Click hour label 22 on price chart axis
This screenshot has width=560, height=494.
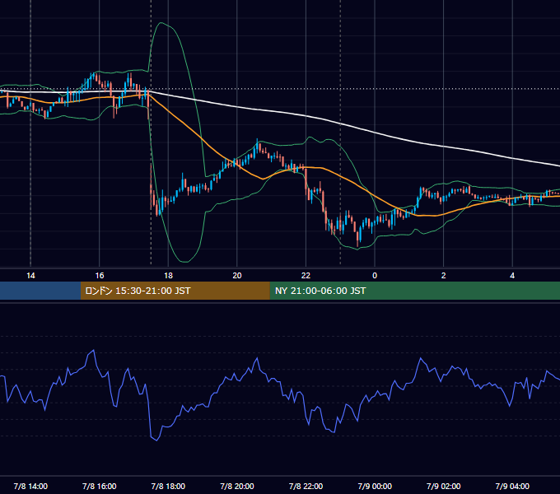tap(306, 276)
